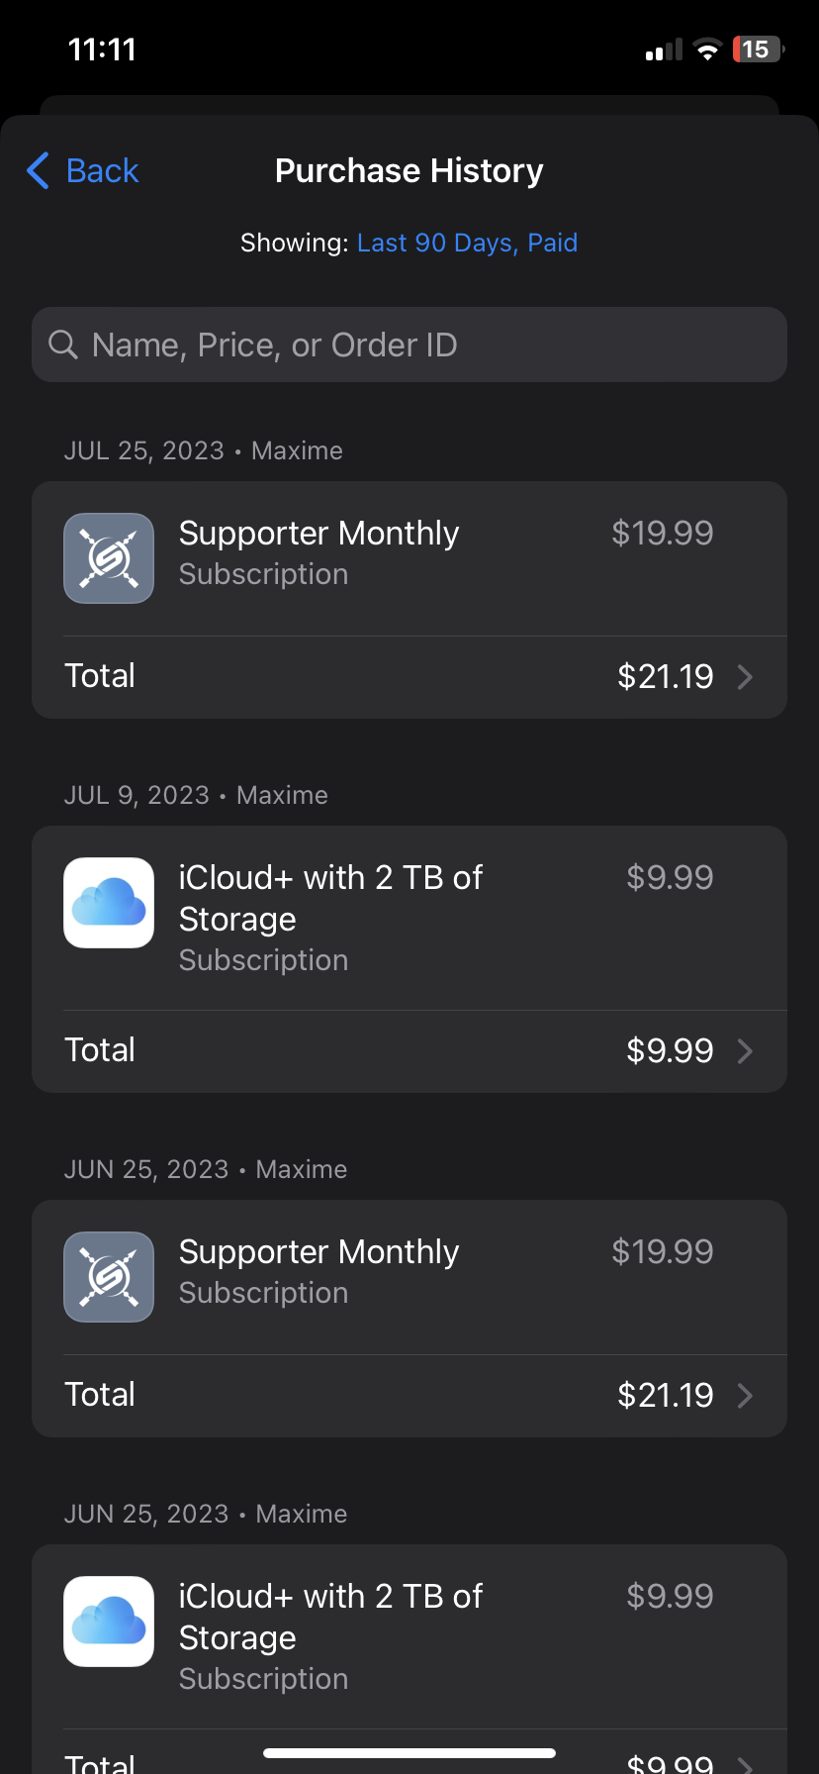
Task: Expand June 25 $21.19 total chevron
Action: [746, 1396]
